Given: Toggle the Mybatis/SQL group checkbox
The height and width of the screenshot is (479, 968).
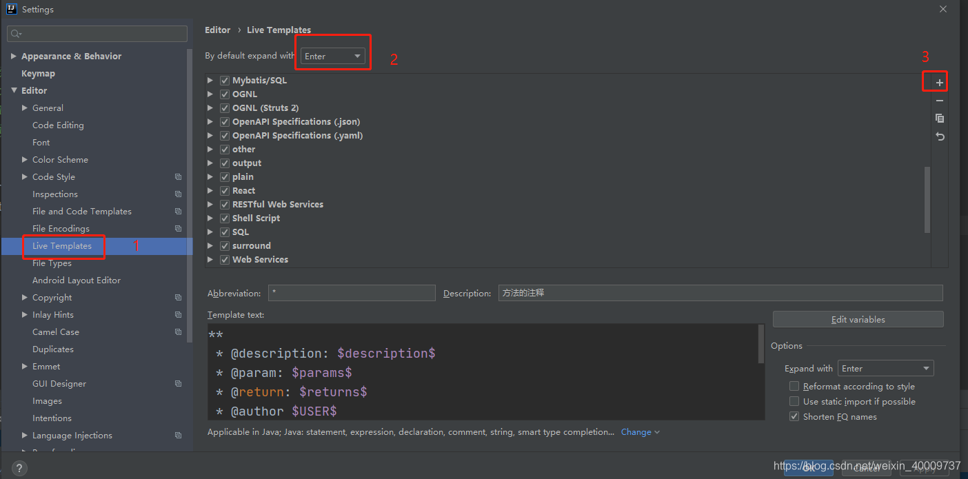Looking at the screenshot, I should (x=225, y=81).
